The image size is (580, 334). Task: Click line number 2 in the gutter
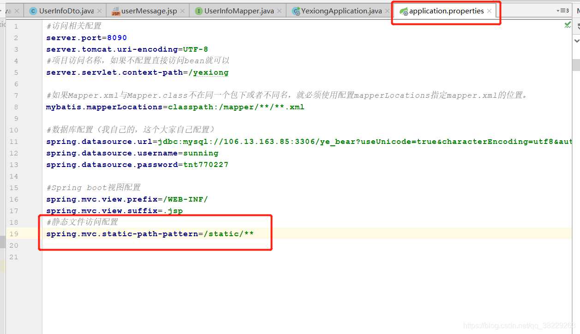tap(16, 38)
